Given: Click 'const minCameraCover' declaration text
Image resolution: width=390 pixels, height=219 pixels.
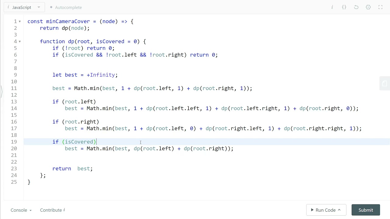Looking at the screenshot, I should 58,21.
